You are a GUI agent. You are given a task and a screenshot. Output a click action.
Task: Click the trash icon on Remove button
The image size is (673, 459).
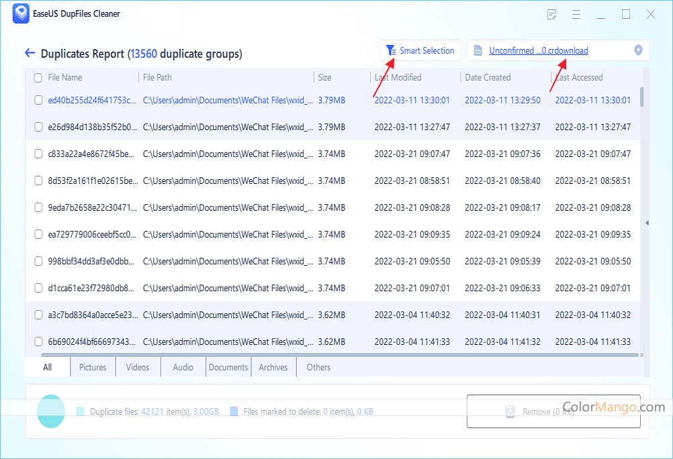coord(510,411)
